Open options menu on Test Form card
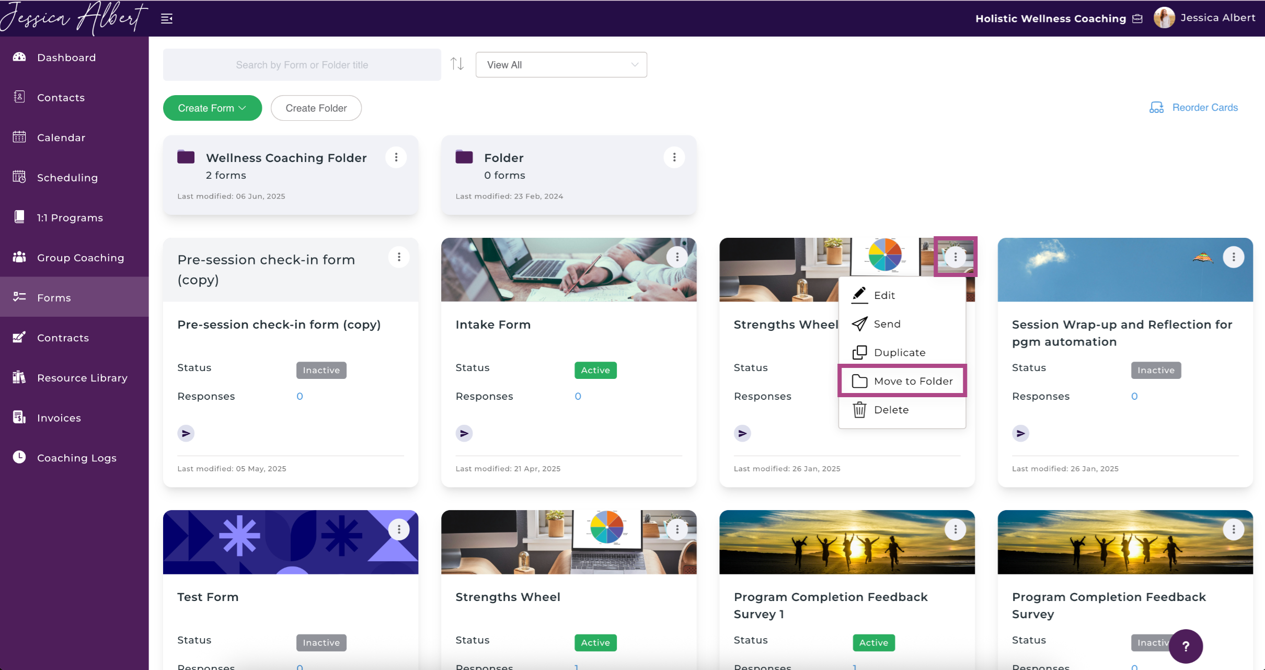 click(x=399, y=529)
